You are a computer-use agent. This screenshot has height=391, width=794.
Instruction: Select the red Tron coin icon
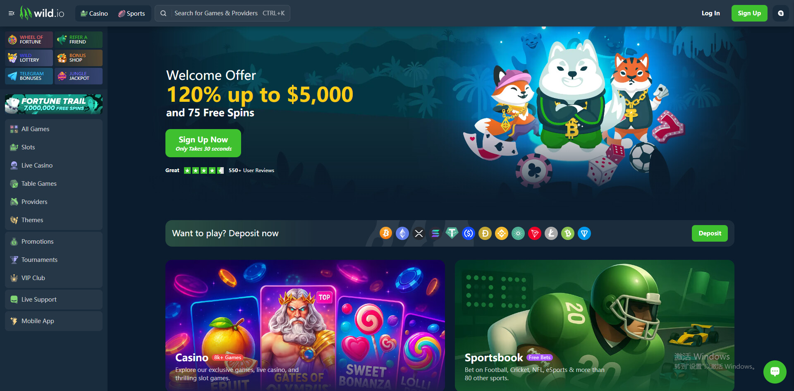(535, 233)
